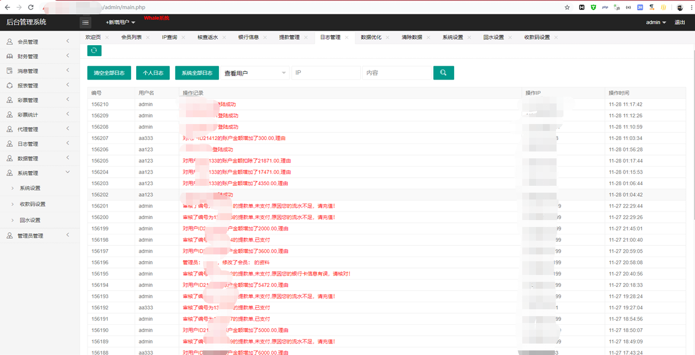695x355 pixels.
Task: Bookmark this page with the star icon
Action: (x=567, y=7)
